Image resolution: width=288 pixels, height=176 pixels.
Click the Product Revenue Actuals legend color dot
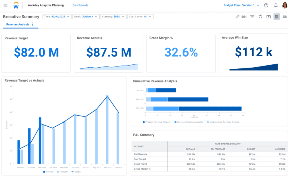pos(144,122)
